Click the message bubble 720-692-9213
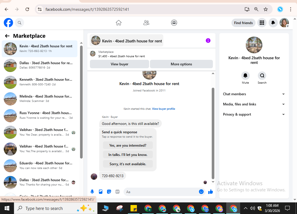 (x=113, y=176)
